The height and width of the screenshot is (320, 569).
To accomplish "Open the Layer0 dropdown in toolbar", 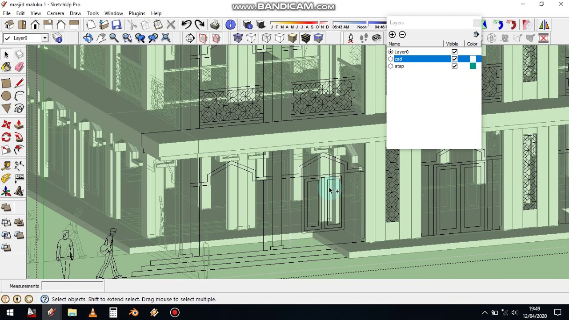I will point(45,38).
